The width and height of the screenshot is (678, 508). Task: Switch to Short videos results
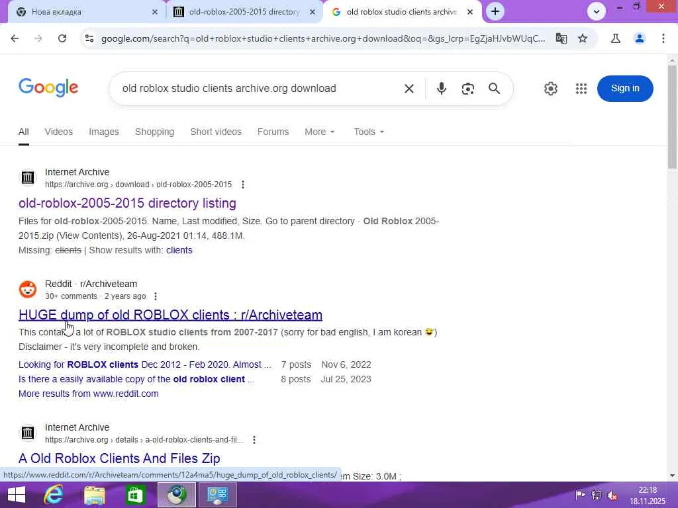216,132
